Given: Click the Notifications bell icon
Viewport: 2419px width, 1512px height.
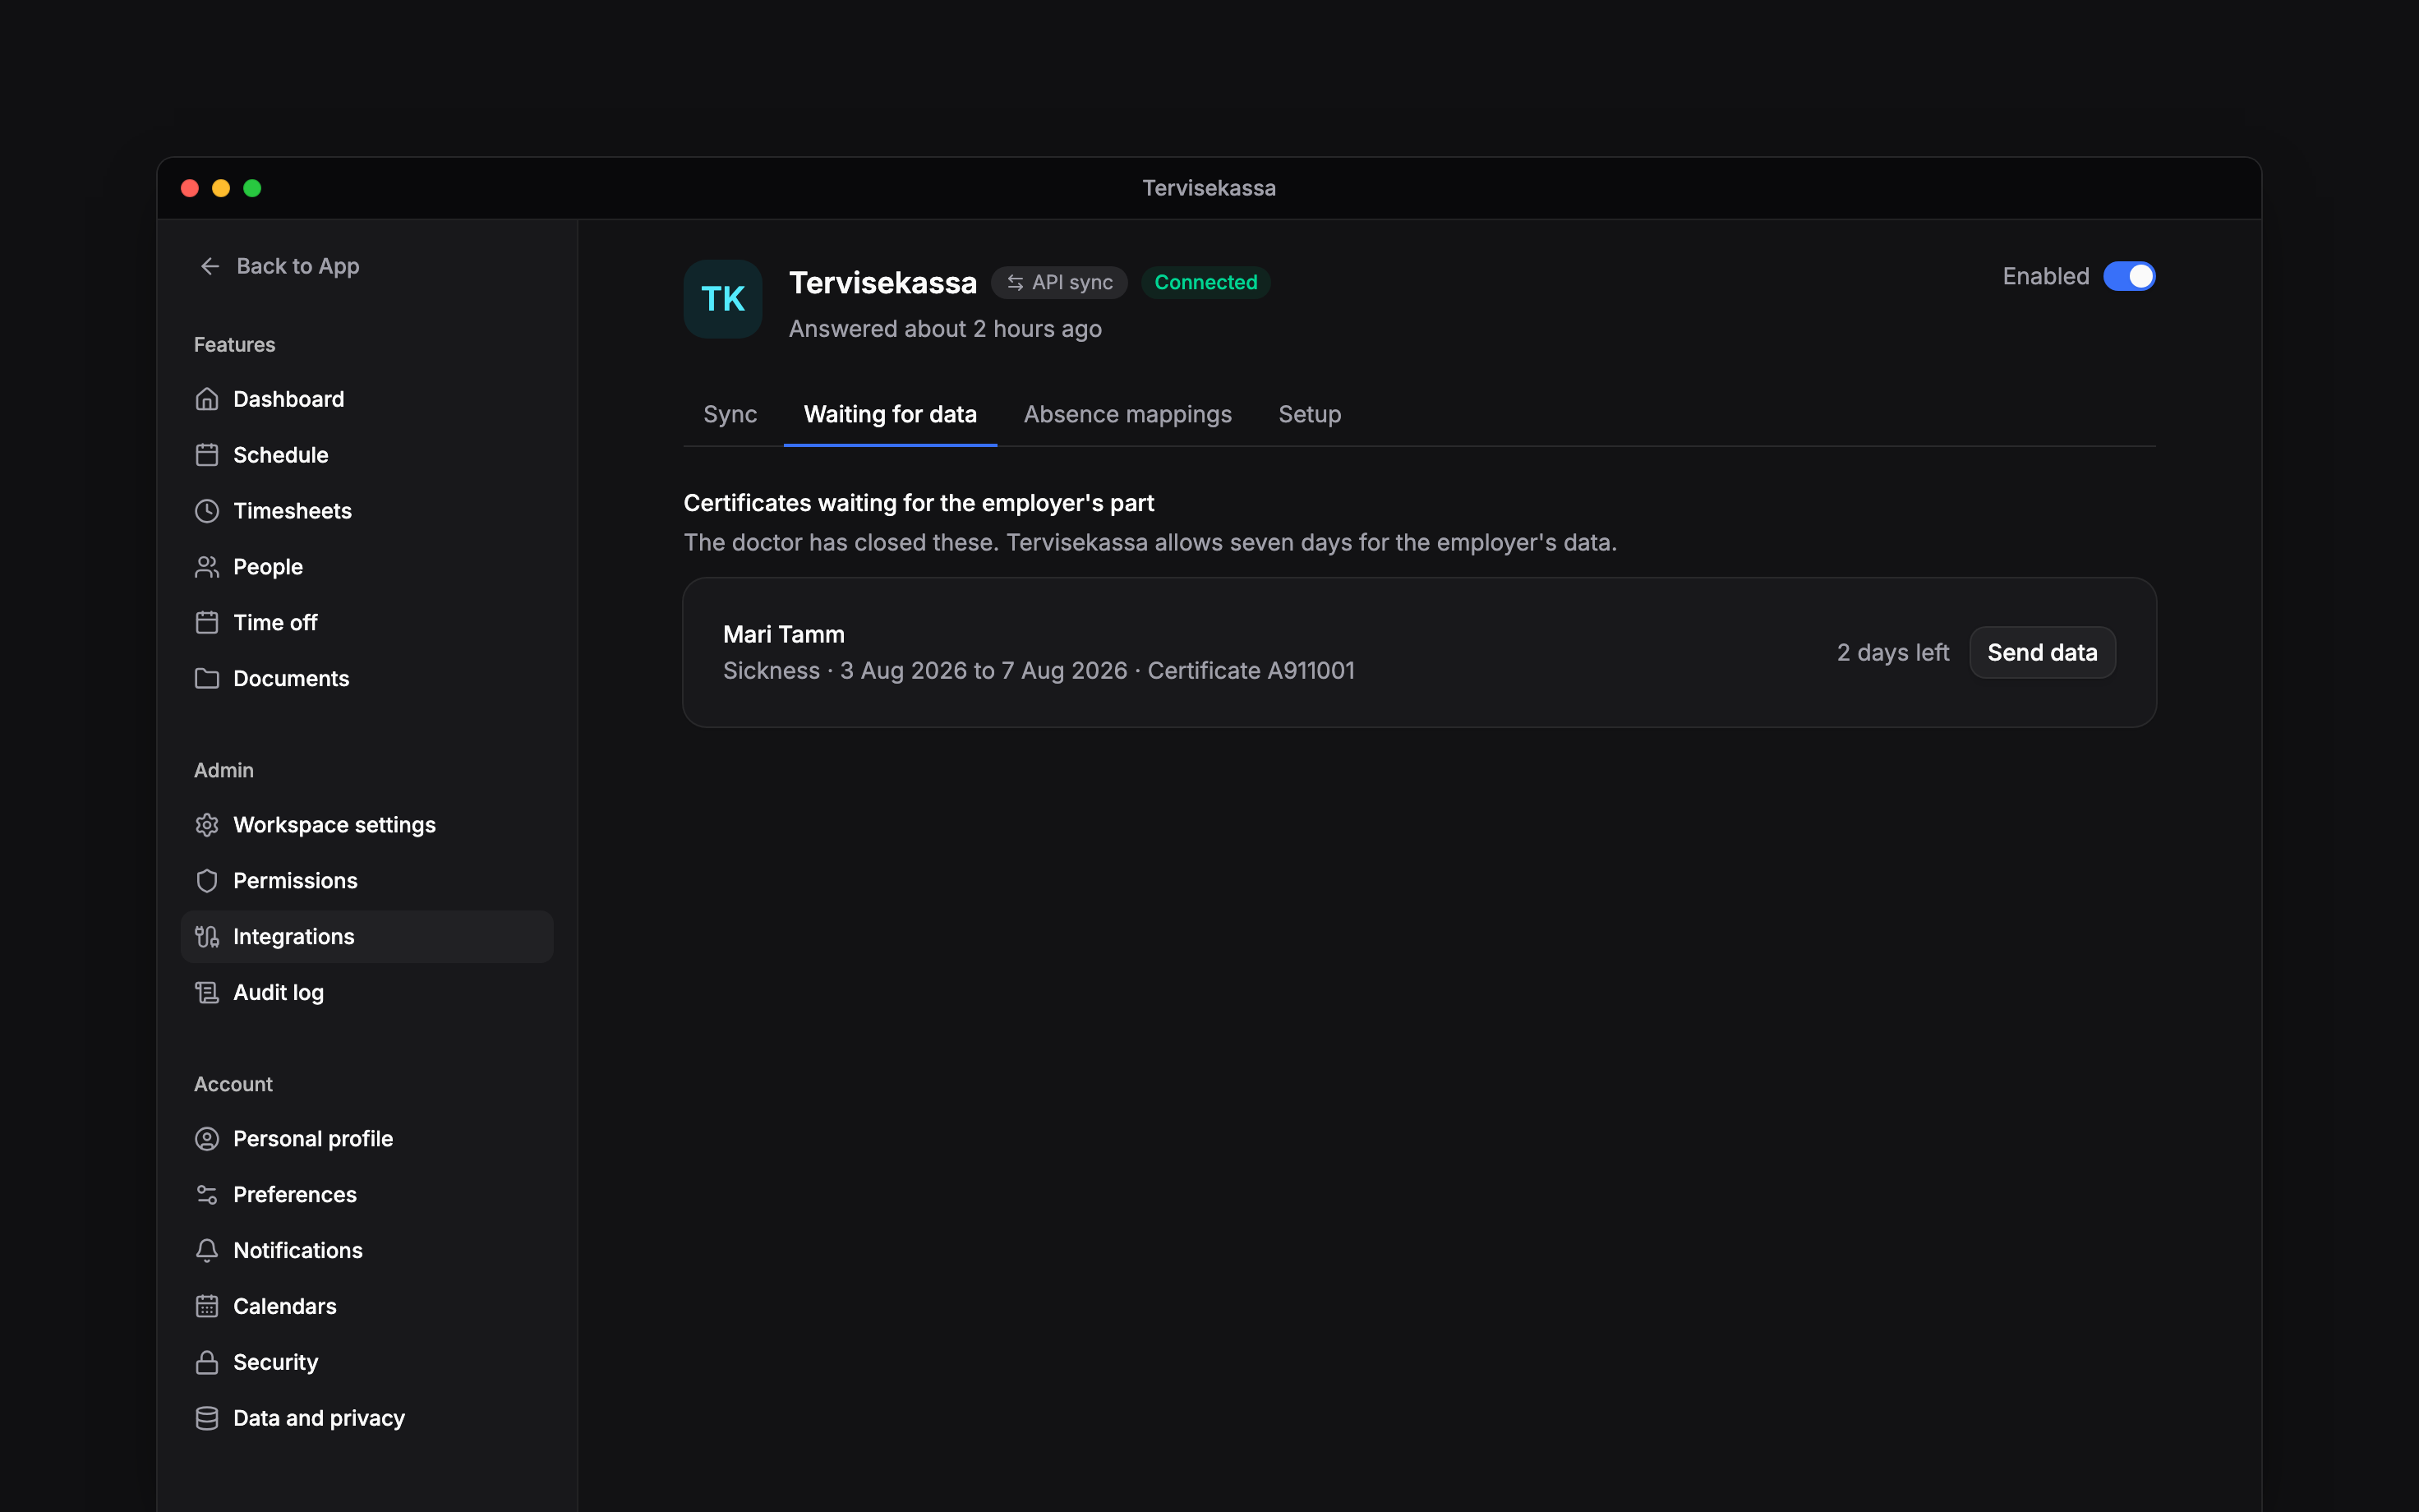Looking at the screenshot, I should (x=207, y=1251).
